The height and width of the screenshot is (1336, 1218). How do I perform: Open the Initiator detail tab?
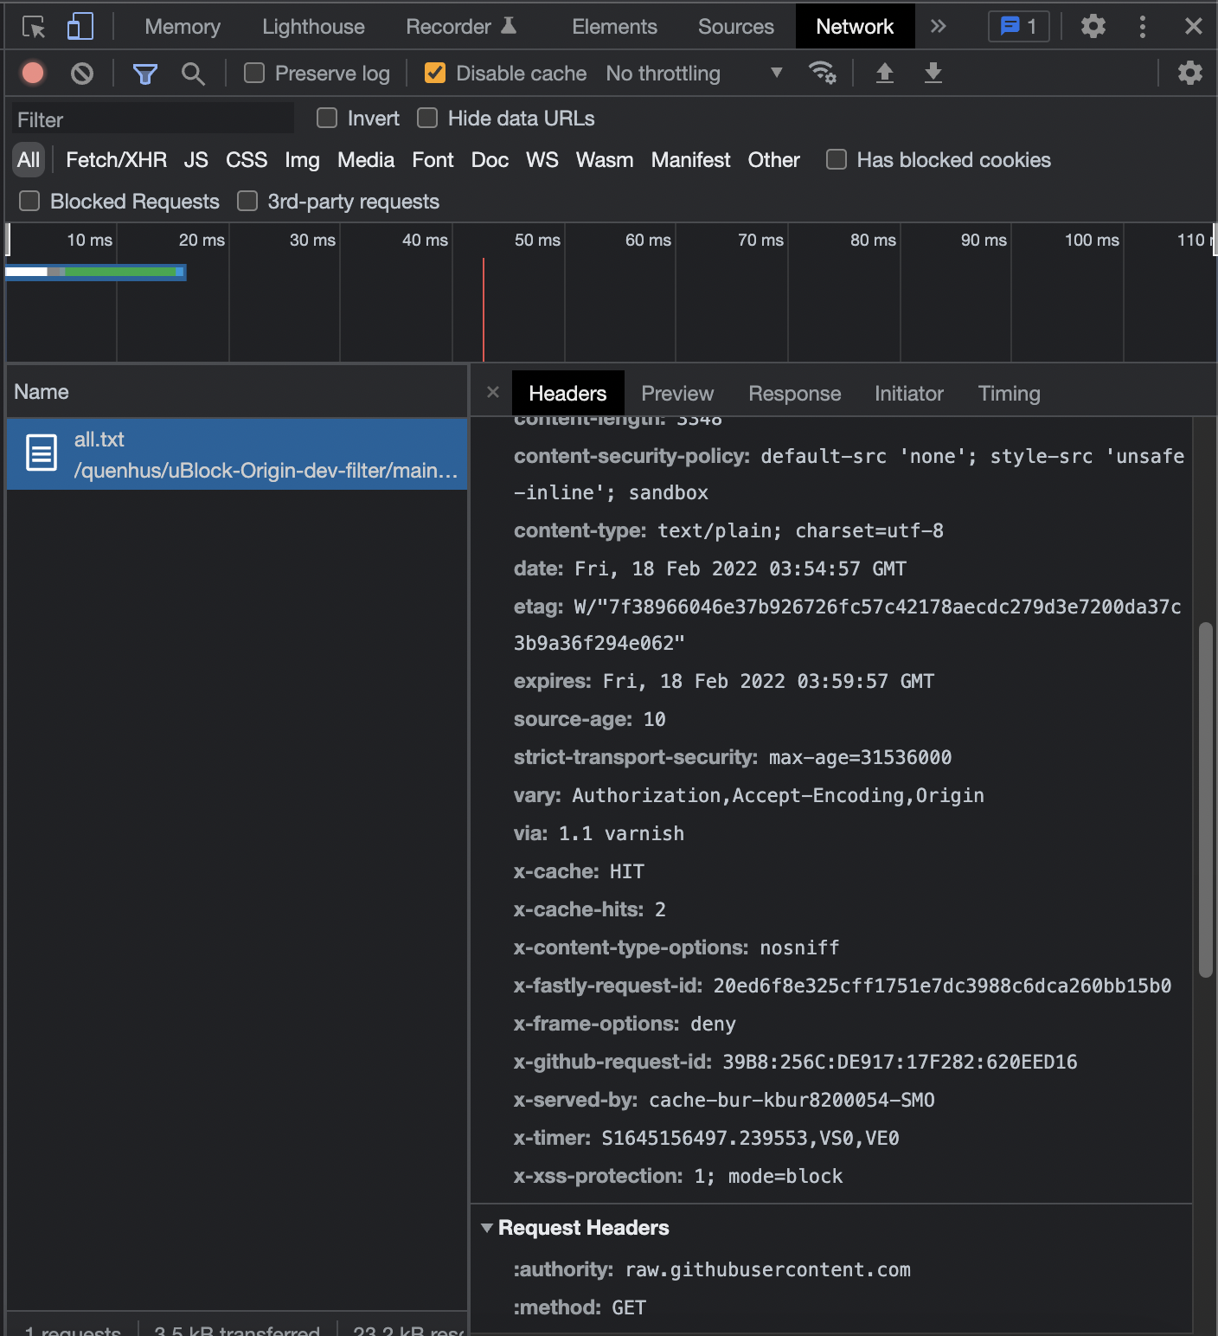908,394
